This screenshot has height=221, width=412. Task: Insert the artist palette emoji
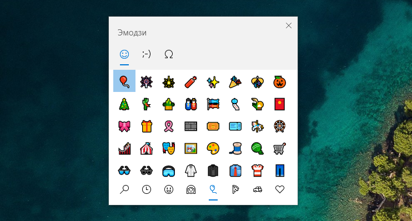click(x=213, y=148)
